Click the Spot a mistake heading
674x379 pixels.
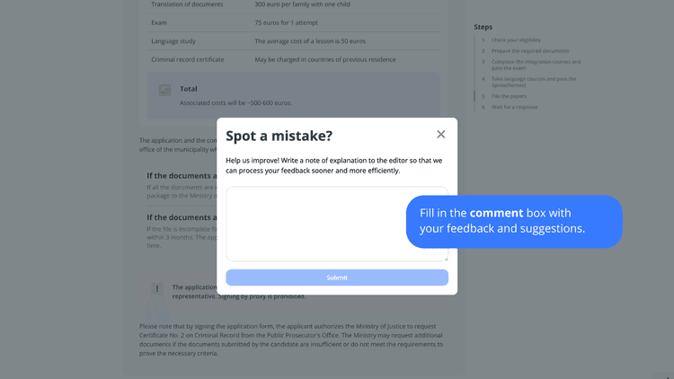[279, 136]
